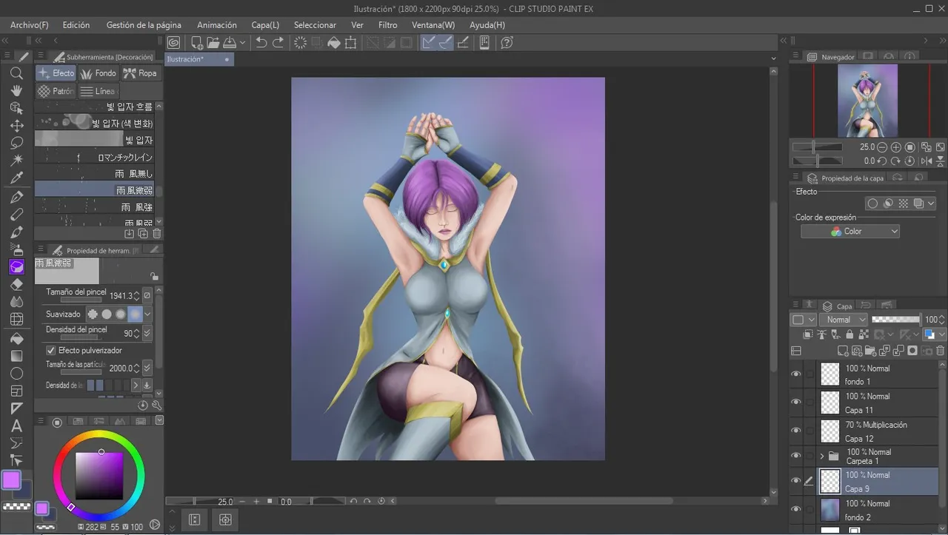Select the Fondo sub tool group
Viewport: 948px width, 535px height.
pos(99,73)
